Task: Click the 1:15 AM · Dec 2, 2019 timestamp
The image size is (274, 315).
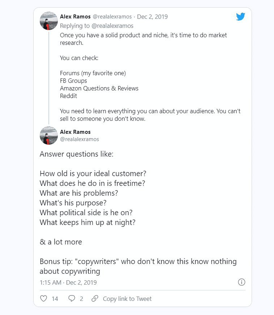Action: pyautogui.click(x=68, y=282)
